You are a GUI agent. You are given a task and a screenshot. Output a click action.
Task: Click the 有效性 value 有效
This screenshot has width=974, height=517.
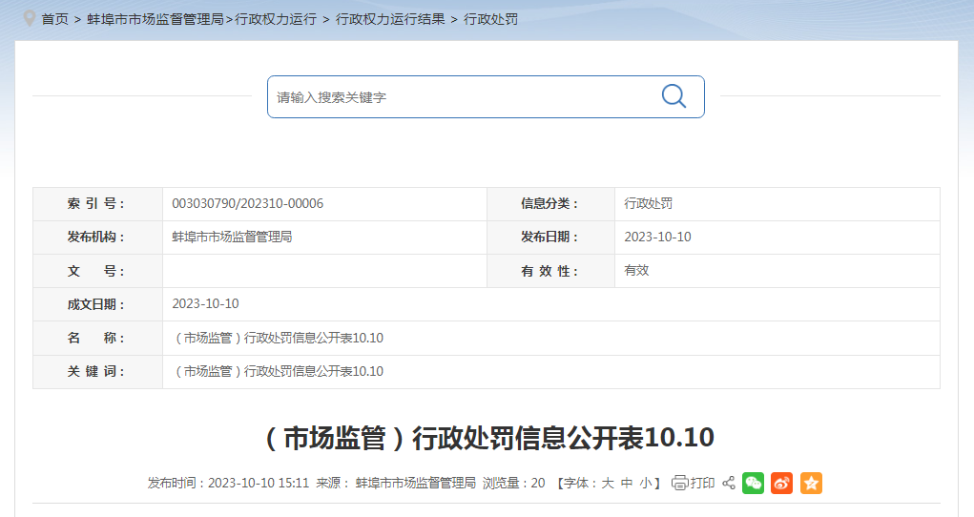tap(636, 270)
